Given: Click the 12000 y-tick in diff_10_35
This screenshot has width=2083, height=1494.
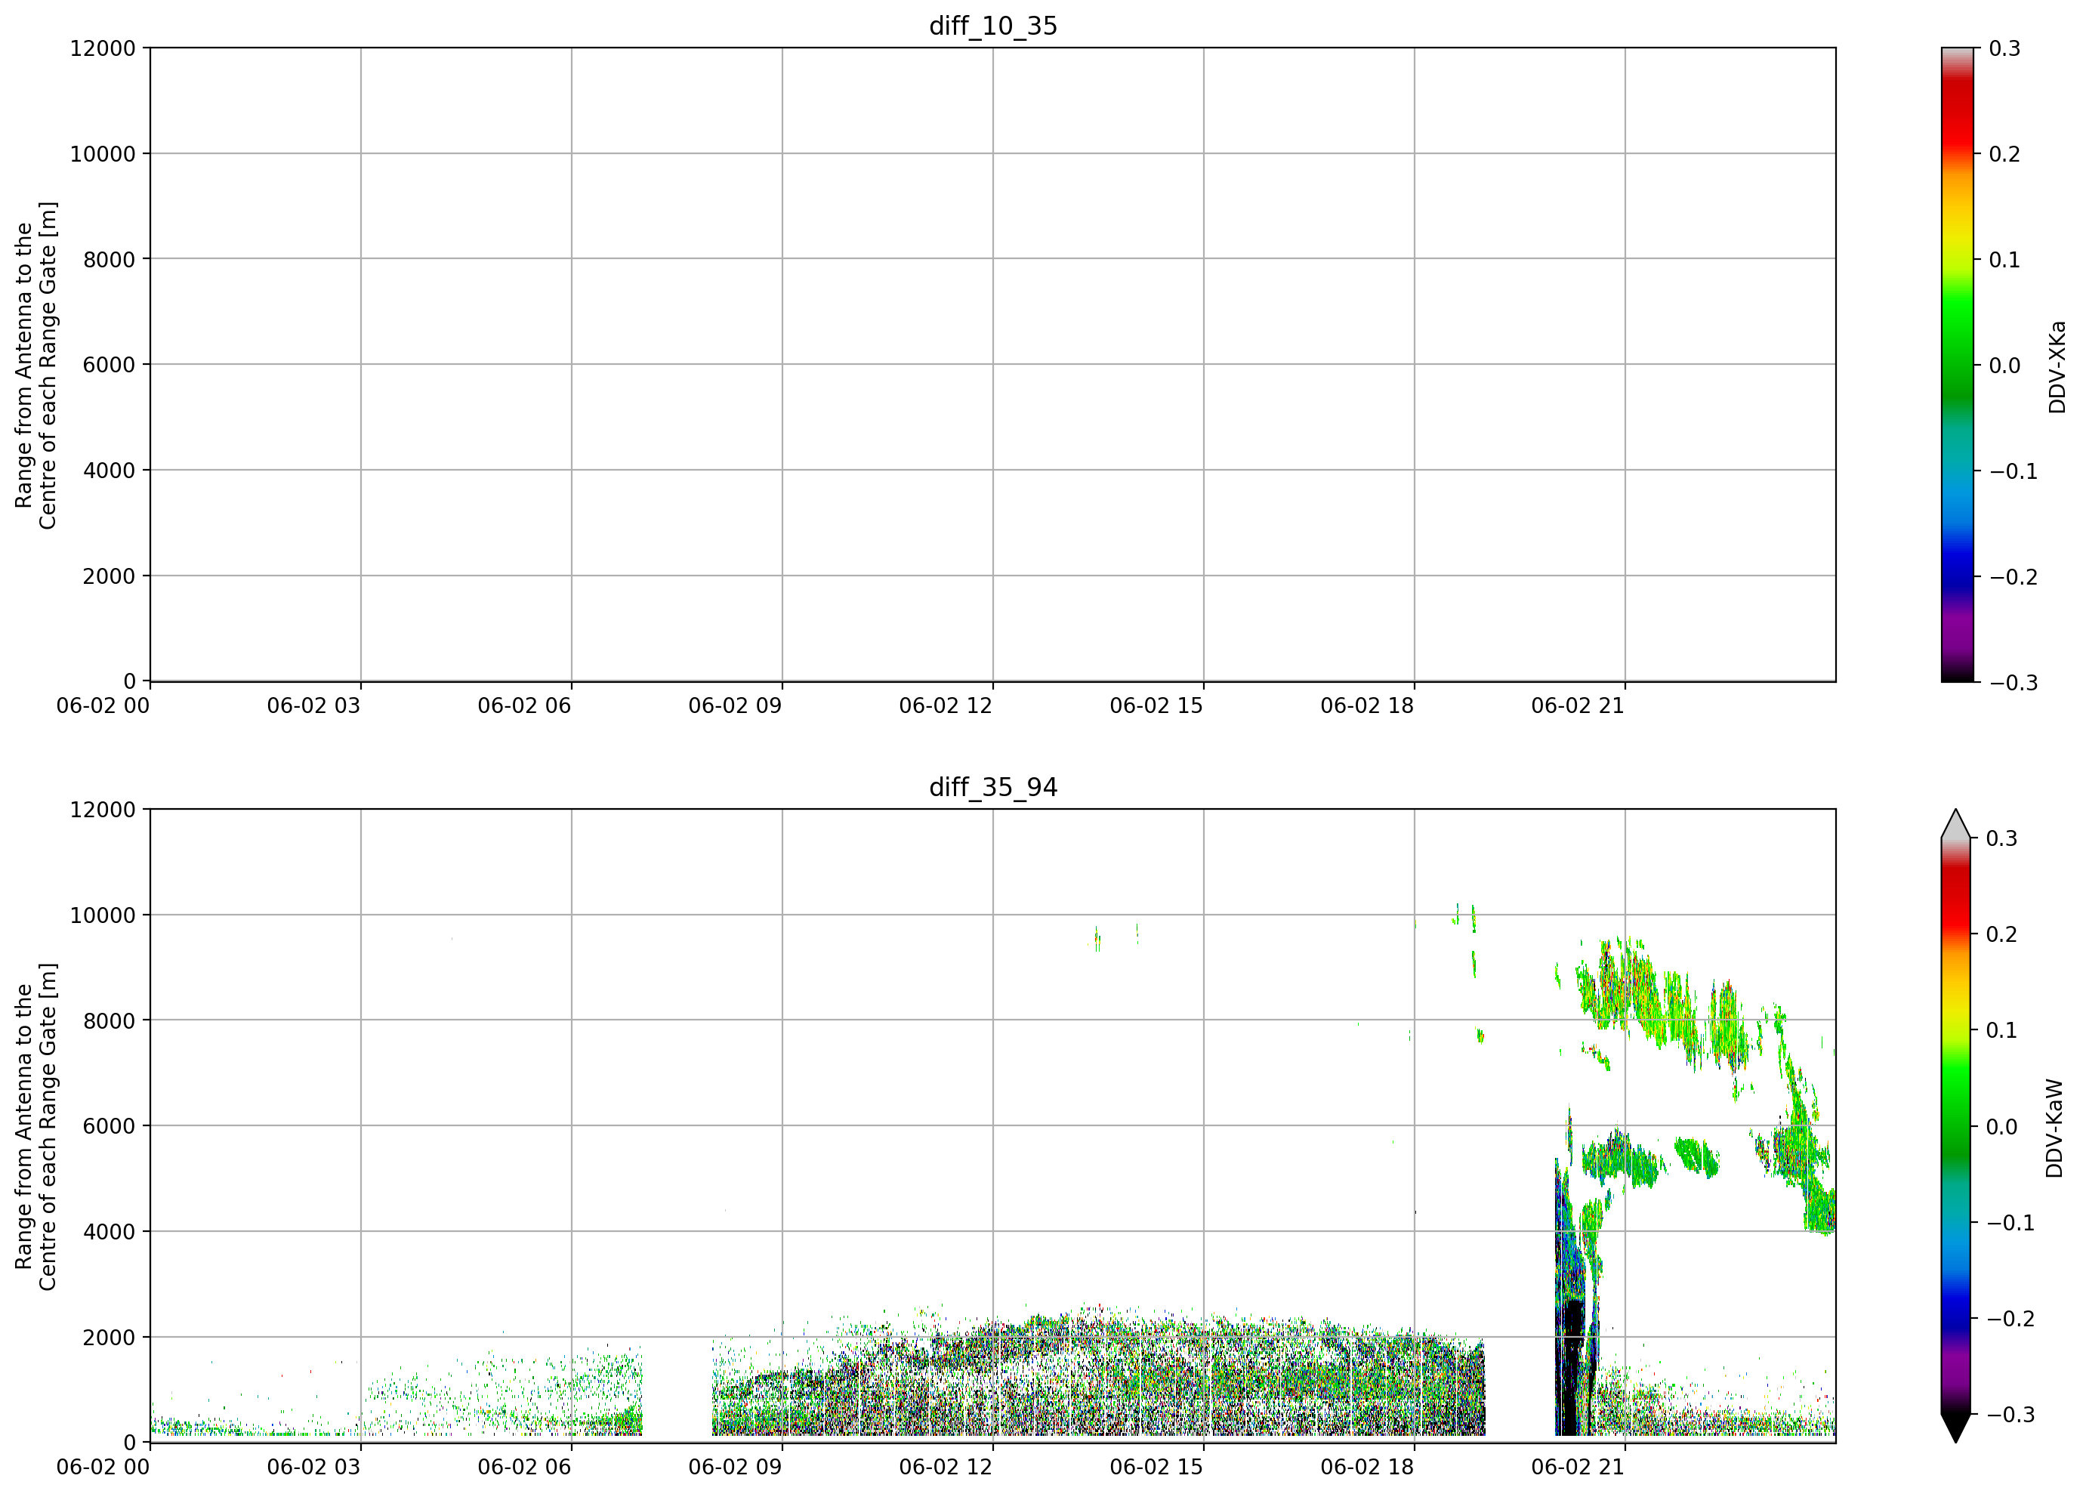Looking at the screenshot, I should pos(103,48).
